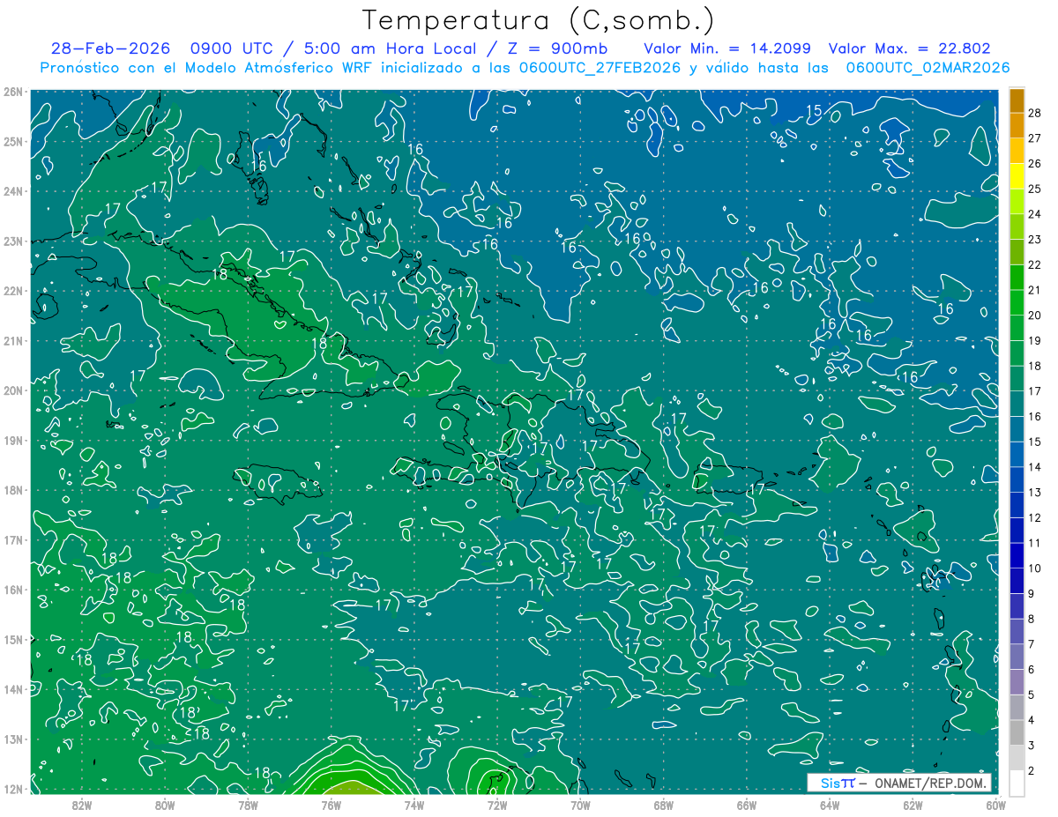The width and height of the screenshot is (1058, 817).
Task: Click the "78W" longitude axis label
Action: (x=248, y=804)
